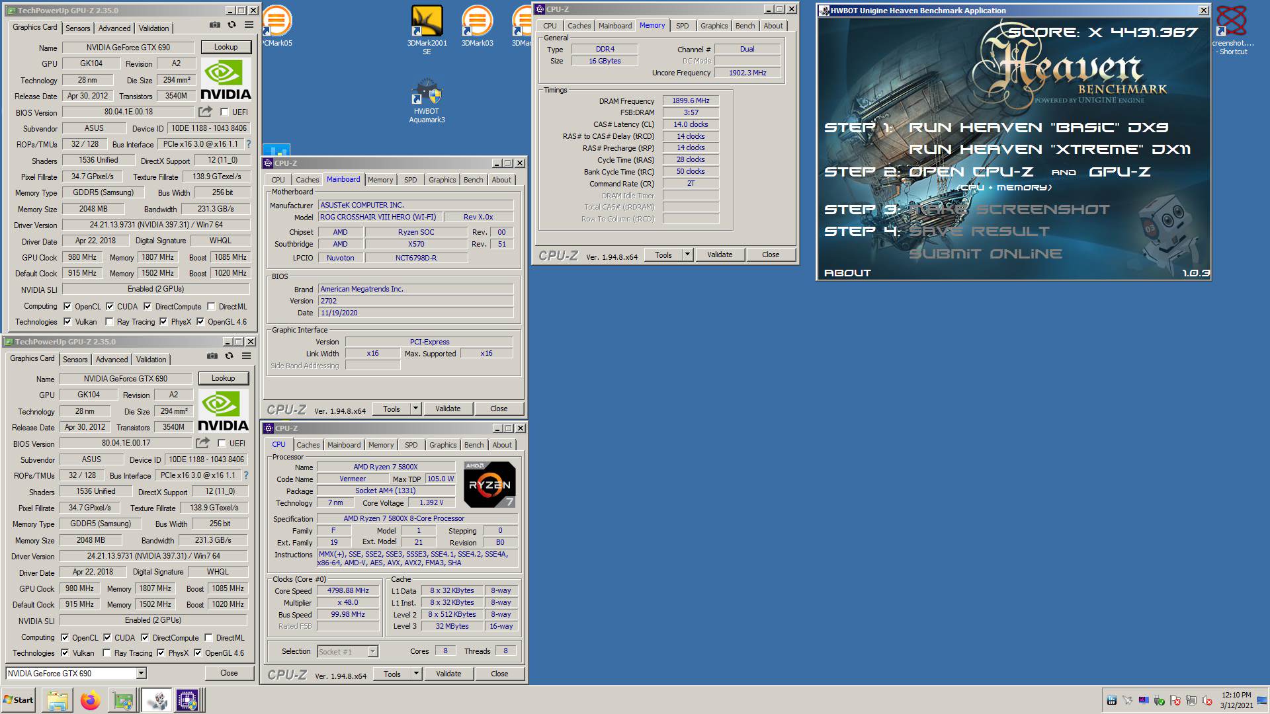Open Validation tab in top GPU-Z
Screen dimensions: 1270x714
(x=153, y=28)
